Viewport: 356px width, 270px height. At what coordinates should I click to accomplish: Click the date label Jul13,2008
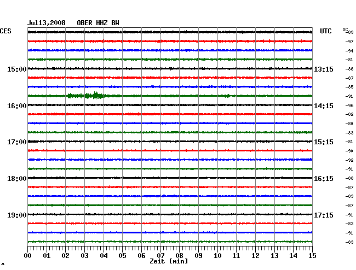point(47,23)
